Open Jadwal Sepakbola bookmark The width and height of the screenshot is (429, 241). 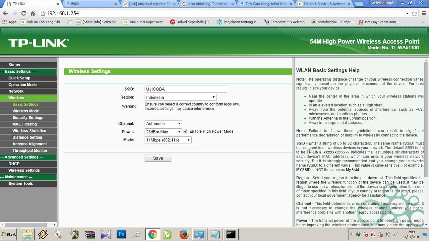[x=191, y=22]
